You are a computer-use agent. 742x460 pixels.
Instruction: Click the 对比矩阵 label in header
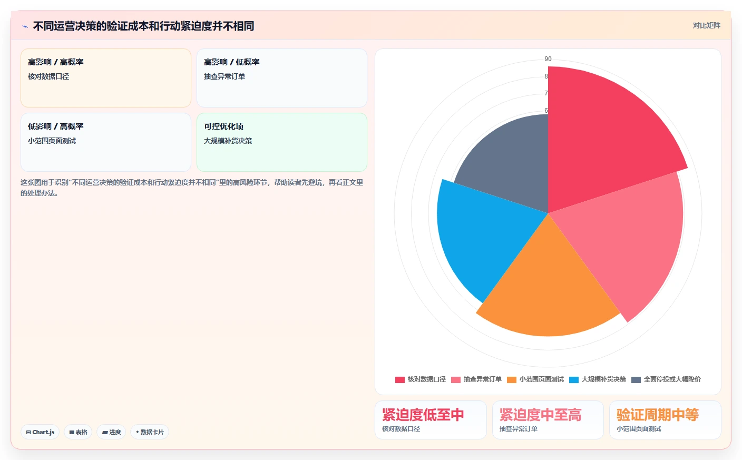coord(706,25)
